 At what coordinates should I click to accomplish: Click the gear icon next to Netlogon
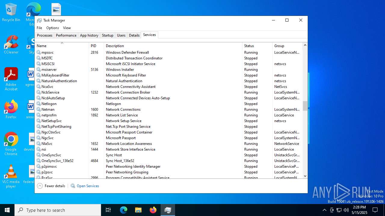coord(38,104)
